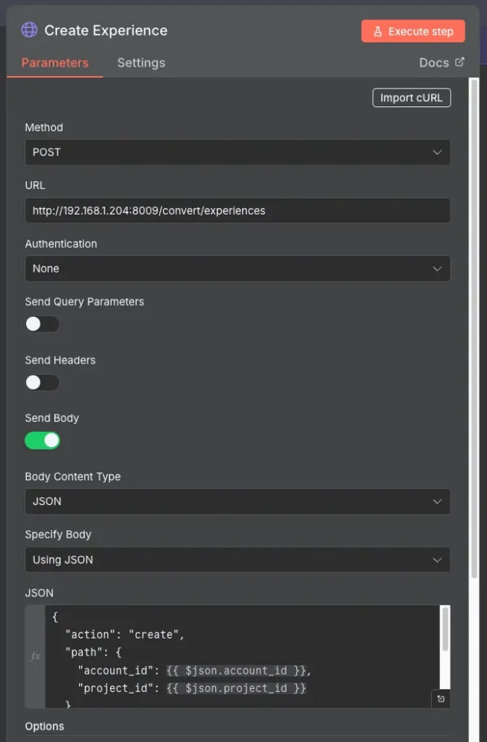Open the Specify Body dropdown
This screenshot has height=742, width=487.
tap(238, 560)
